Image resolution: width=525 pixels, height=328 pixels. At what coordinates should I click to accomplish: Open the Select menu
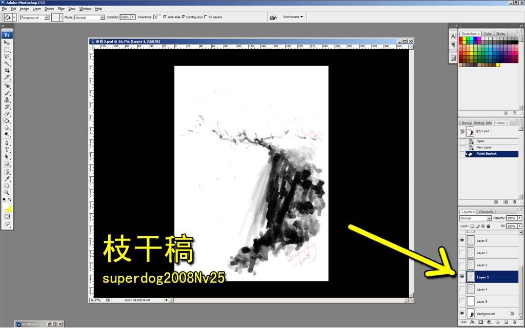pyautogui.click(x=49, y=9)
